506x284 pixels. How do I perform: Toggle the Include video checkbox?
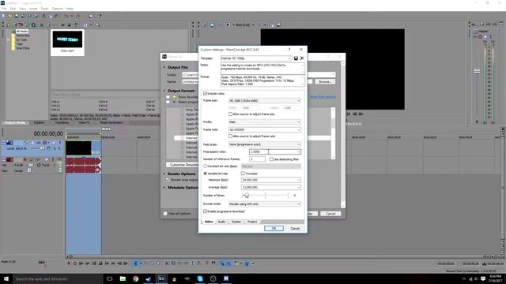point(205,93)
